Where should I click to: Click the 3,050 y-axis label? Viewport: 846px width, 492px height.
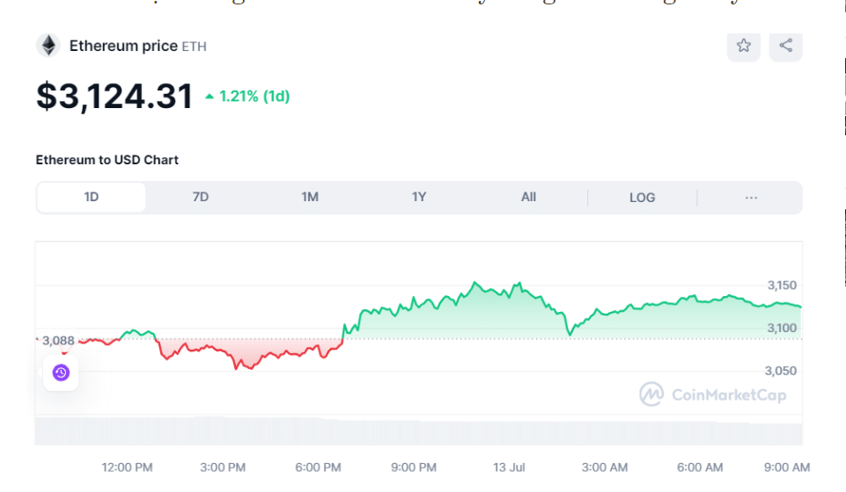tap(781, 371)
